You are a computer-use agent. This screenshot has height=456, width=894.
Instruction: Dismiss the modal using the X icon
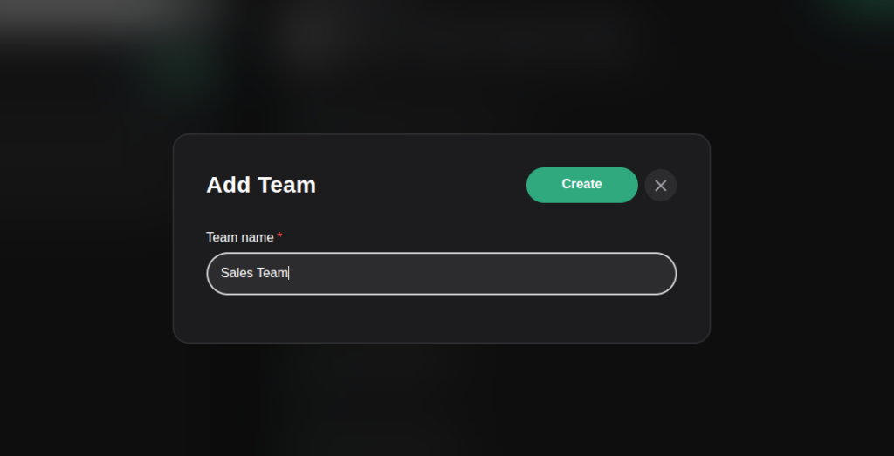click(660, 185)
